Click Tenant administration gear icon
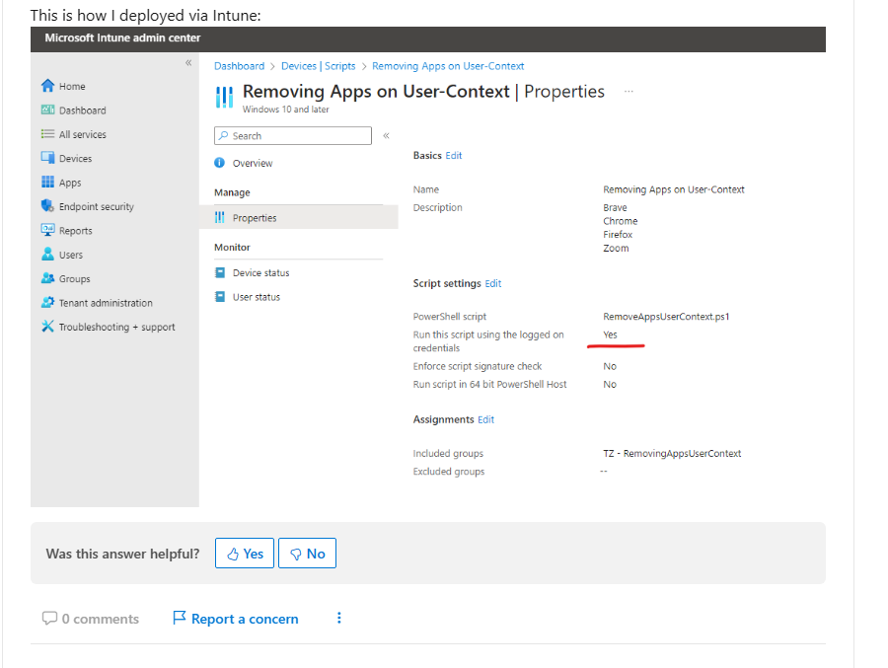 pyautogui.click(x=47, y=302)
